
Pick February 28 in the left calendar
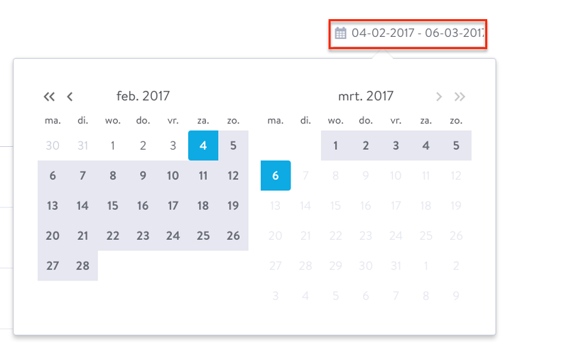[82, 265]
